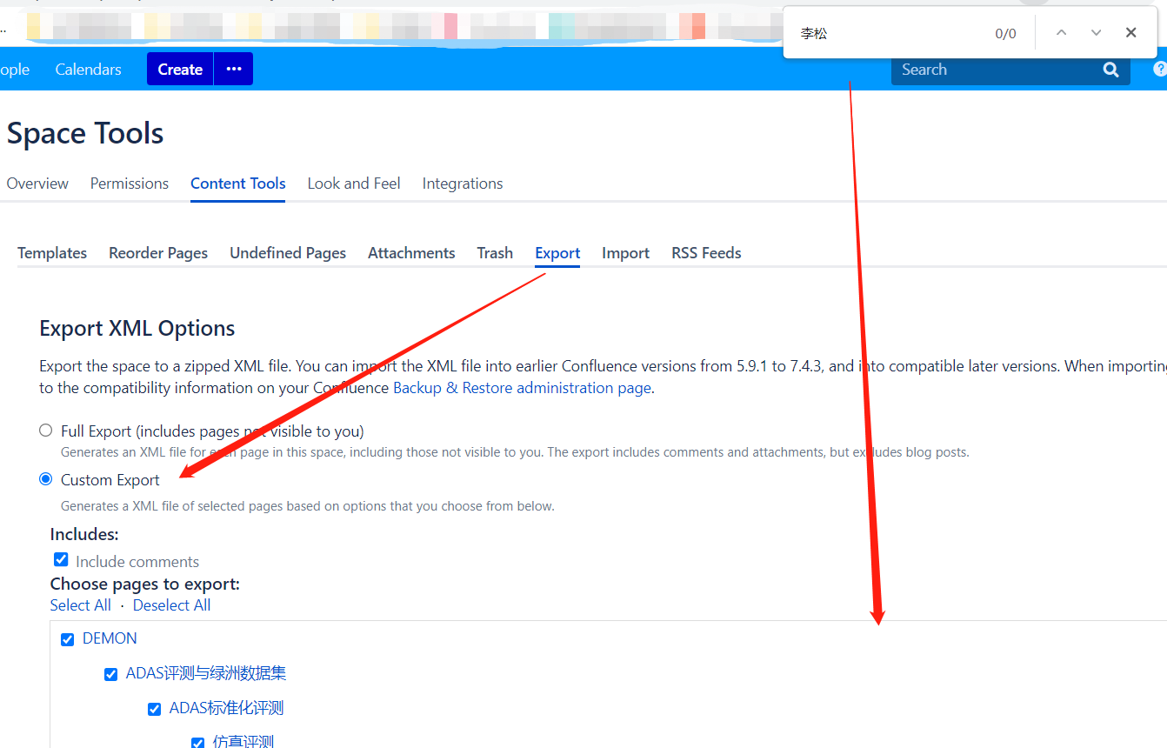Select the Export sub-tab
Viewport: 1167px width, 748px height.
[x=557, y=253]
